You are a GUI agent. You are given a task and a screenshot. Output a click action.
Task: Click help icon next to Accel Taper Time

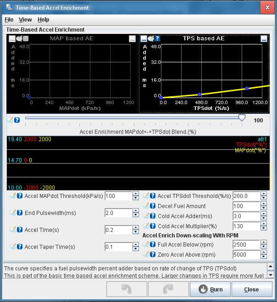click(x=20, y=247)
